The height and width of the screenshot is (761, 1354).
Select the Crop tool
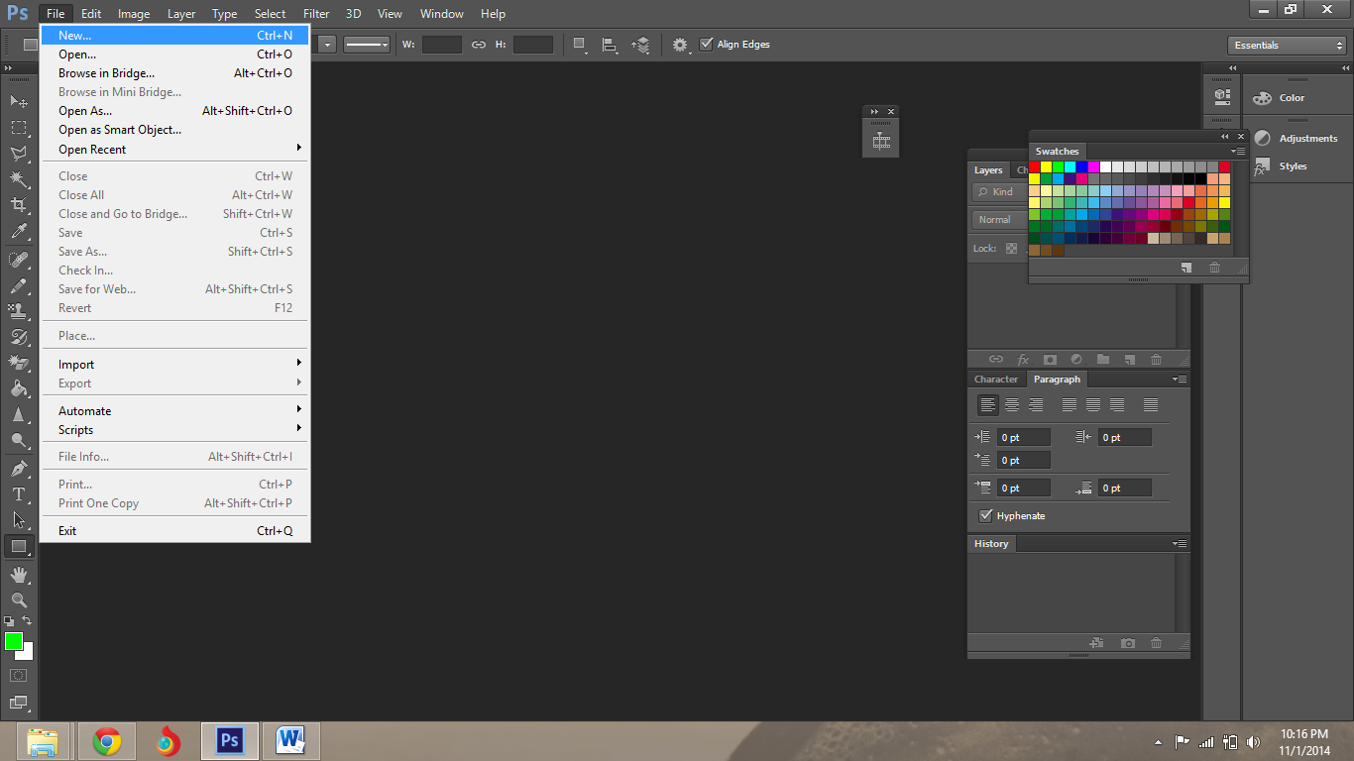[19, 205]
